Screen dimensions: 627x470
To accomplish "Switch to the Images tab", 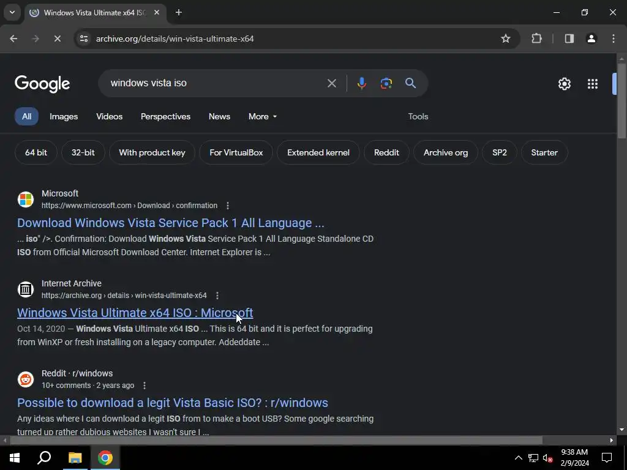I will pos(64,116).
